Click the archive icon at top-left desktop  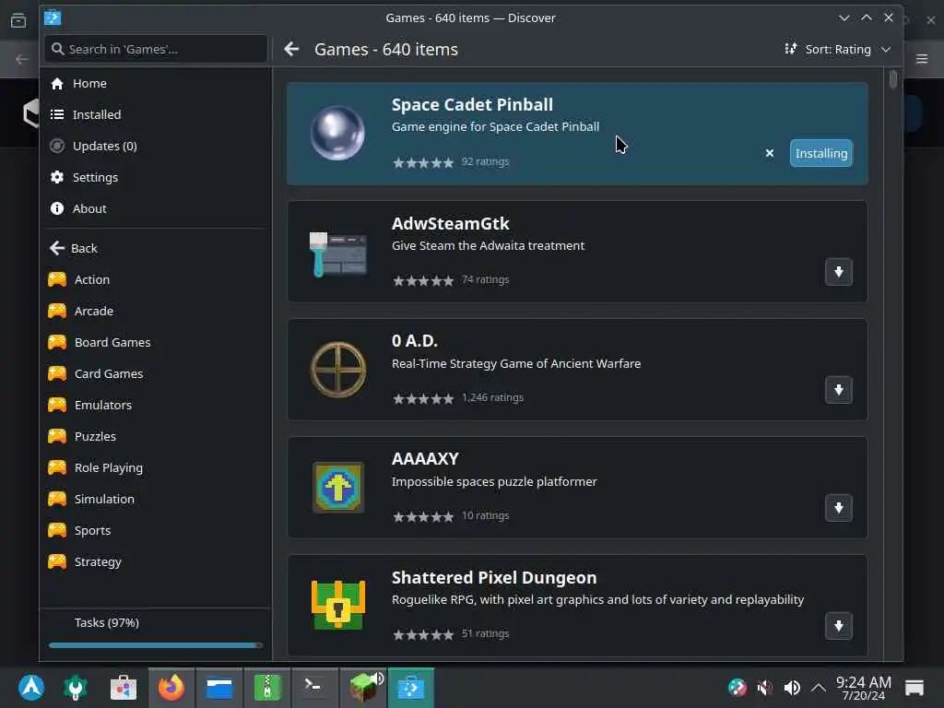[x=18, y=21]
